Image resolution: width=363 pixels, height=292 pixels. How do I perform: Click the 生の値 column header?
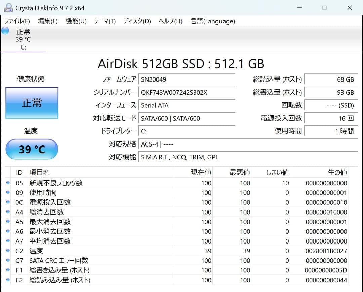[319, 172]
